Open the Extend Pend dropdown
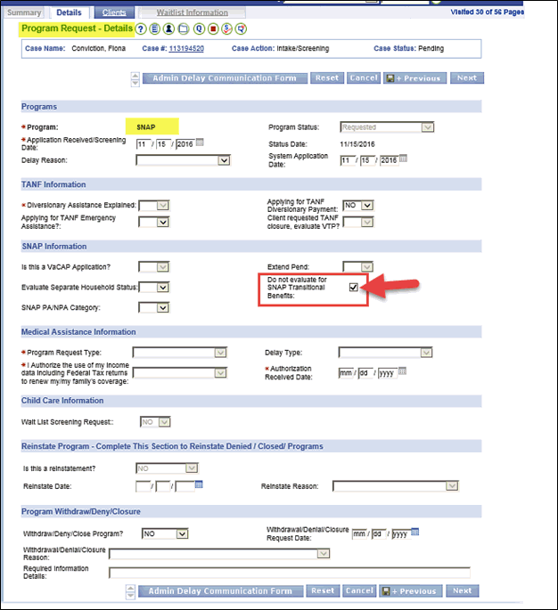The image size is (558, 610). (x=357, y=267)
